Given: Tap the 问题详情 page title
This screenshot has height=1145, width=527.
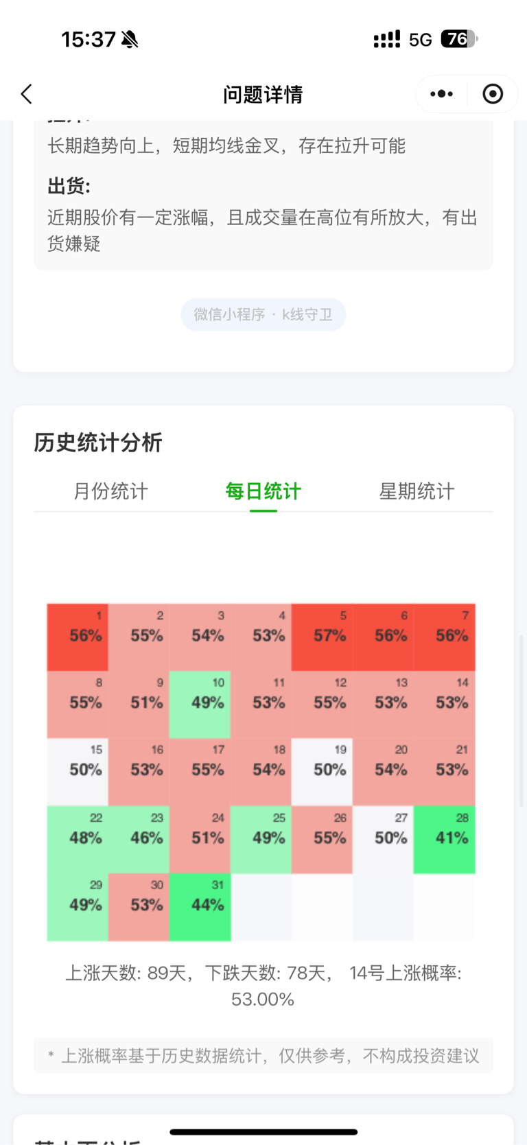Looking at the screenshot, I should coord(263,94).
